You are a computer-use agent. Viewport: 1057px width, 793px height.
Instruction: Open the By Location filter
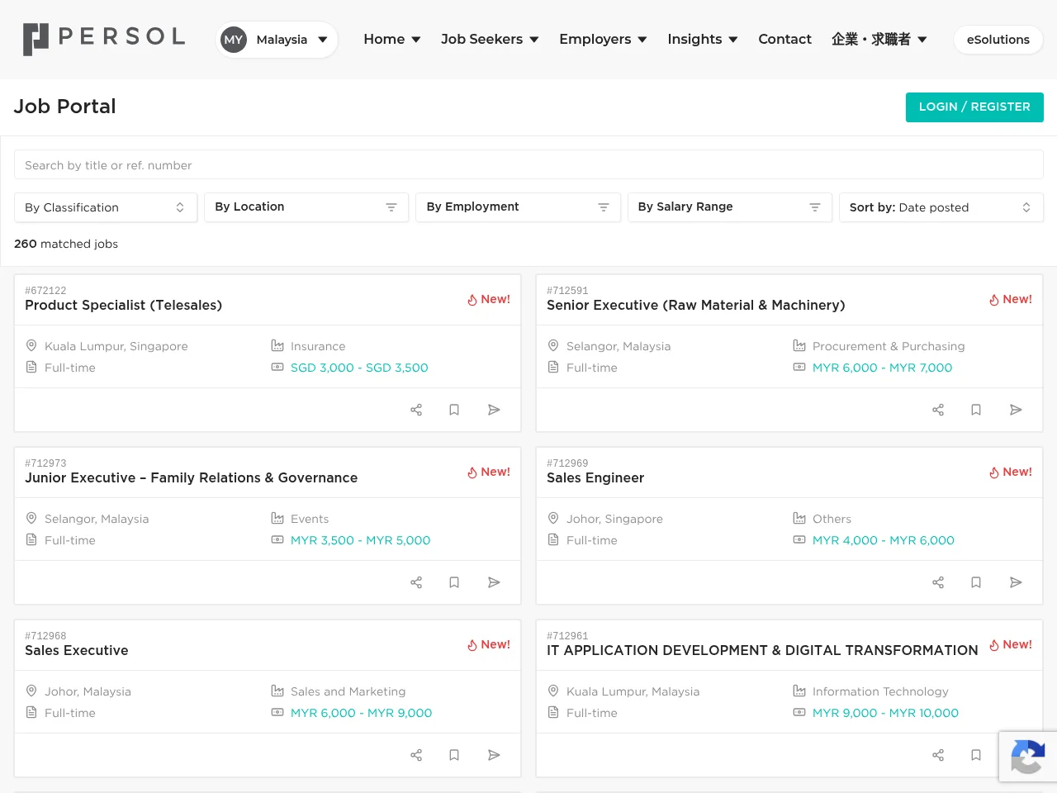pyautogui.click(x=306, y=207)
